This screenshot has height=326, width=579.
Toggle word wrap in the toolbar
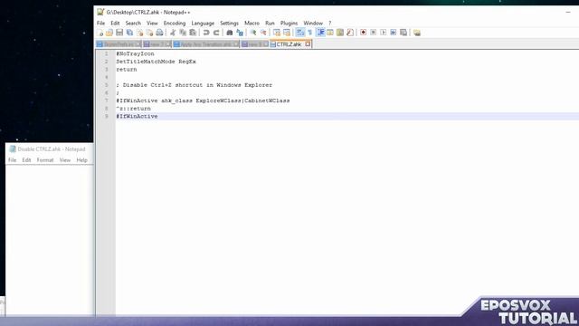(x=300, y=33)
